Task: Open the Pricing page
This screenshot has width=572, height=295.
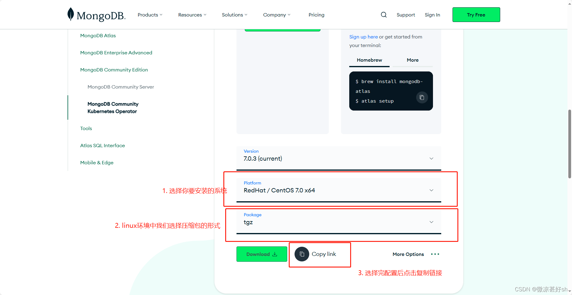Action: 316,14
